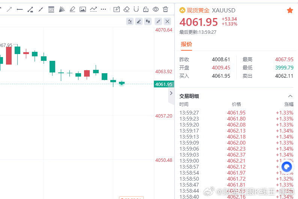Screen dimensions: 298x199
Task: Select the fan lines tool
Action: pyautogui.click(x=62, y=9)
